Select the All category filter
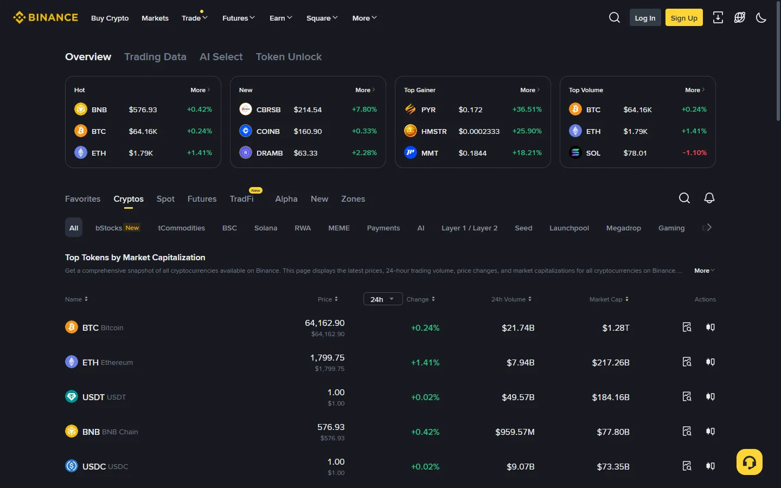Screen dimensions: 781x488 [74, 228]
